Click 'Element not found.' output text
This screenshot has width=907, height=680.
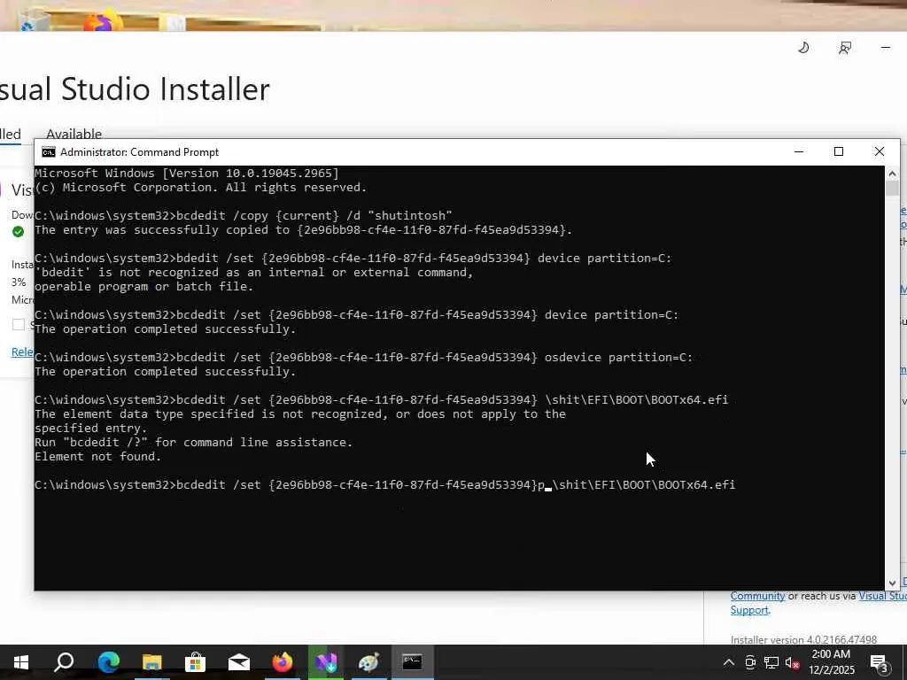(97, 456)
